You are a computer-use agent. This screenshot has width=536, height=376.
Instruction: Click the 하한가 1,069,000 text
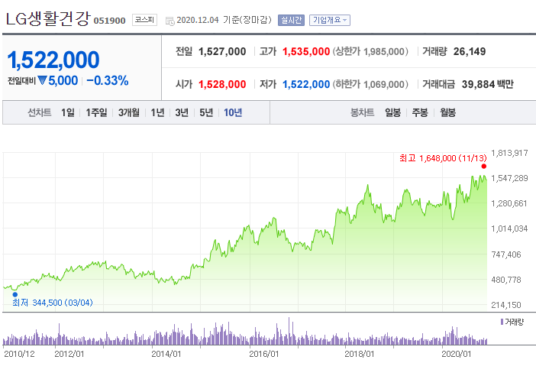click(370, 84)
